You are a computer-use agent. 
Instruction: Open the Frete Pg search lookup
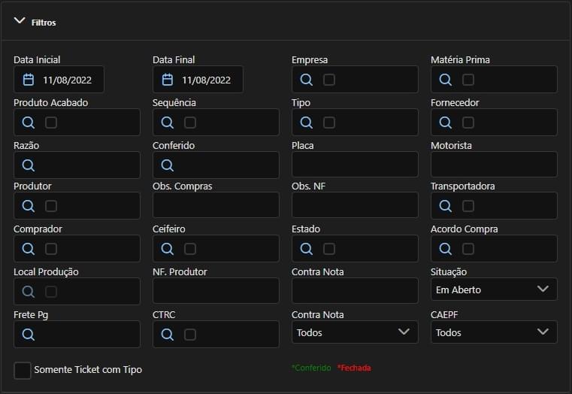click(29, 335)
